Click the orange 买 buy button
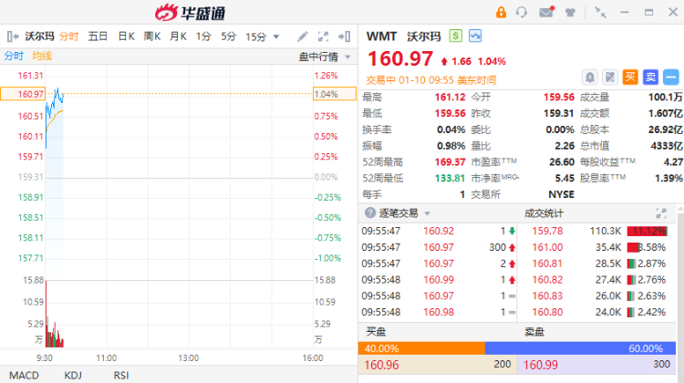 (x=630, y=78)
